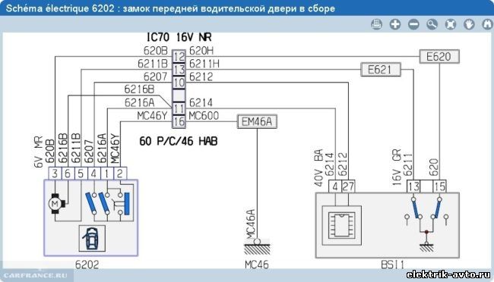This screenshot has height=282, width=494.
Task: Click the EM46A splice box
Action: tap(257, 121)
